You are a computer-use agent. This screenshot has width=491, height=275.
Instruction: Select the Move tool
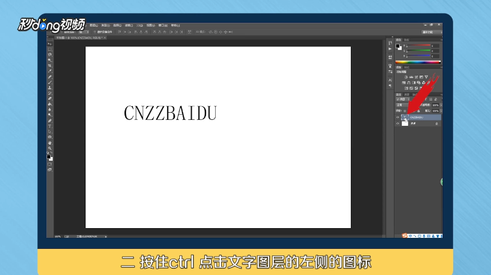click(50, 44)
